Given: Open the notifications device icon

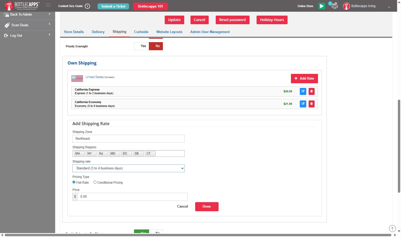Looking at the screenshot, I should (x=334, y=5).
